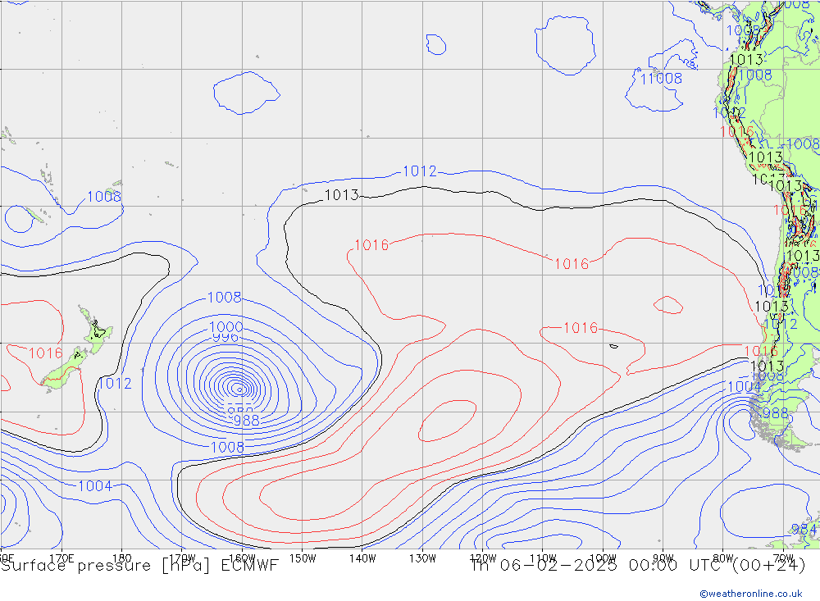Click the "1008" label just above the "1000" label
This screenshot has width=820, height=601.
coord(225,298)
